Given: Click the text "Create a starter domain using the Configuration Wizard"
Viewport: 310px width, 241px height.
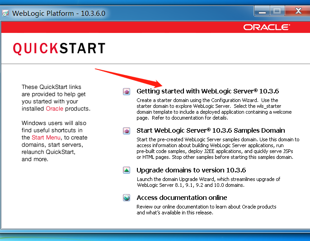Looking at the screenshot, I should (197, 100).
